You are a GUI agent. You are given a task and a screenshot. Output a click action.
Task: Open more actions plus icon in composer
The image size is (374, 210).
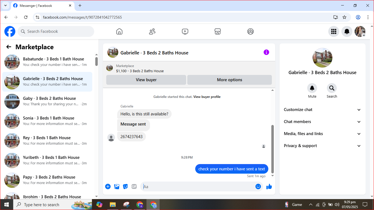(x=108, y=186)
